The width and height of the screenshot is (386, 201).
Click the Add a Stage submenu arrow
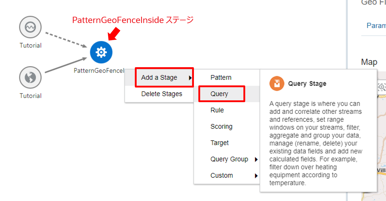tap(190, 78)
